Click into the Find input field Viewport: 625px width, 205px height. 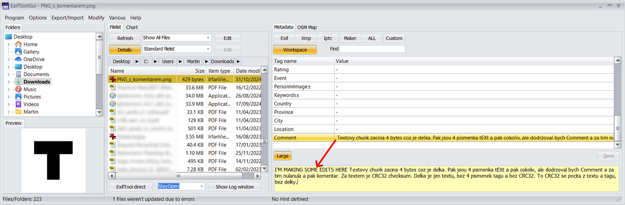coord(373,49)
